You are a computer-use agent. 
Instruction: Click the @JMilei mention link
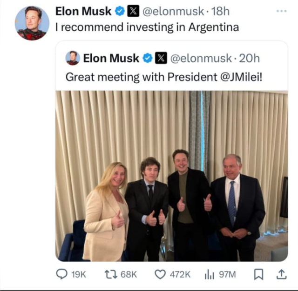pos(241,77)
